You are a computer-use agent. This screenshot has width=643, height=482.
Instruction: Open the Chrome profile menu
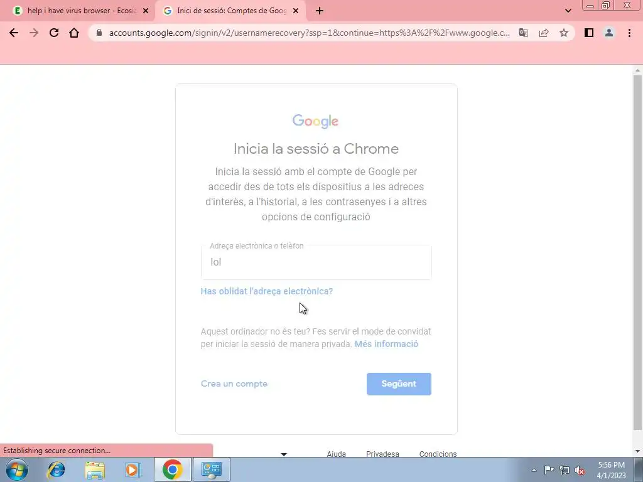[x=609, y=33]
